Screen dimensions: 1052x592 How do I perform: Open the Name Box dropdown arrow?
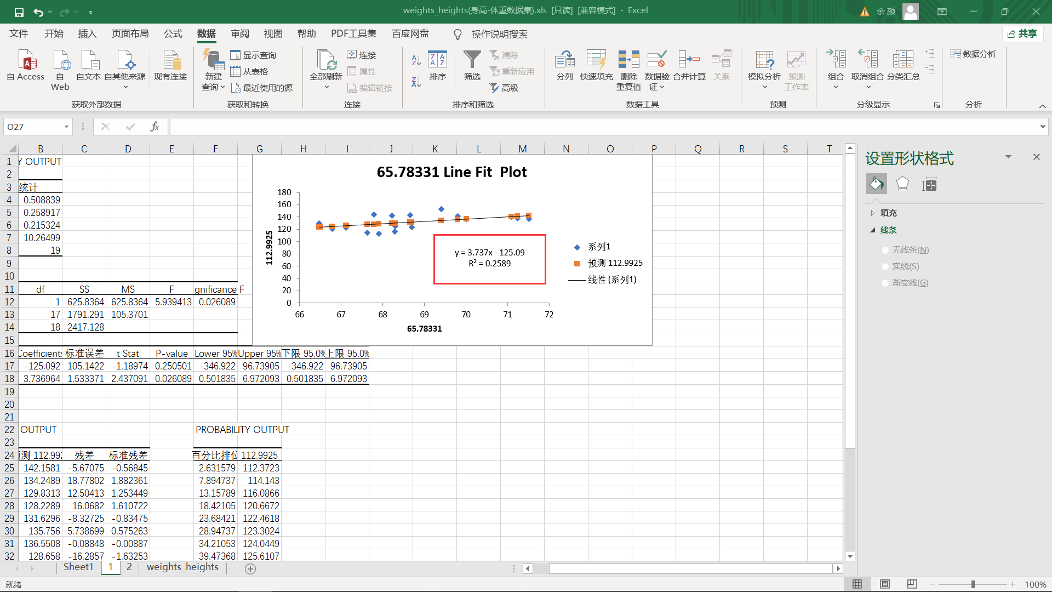tap(66, 127)
